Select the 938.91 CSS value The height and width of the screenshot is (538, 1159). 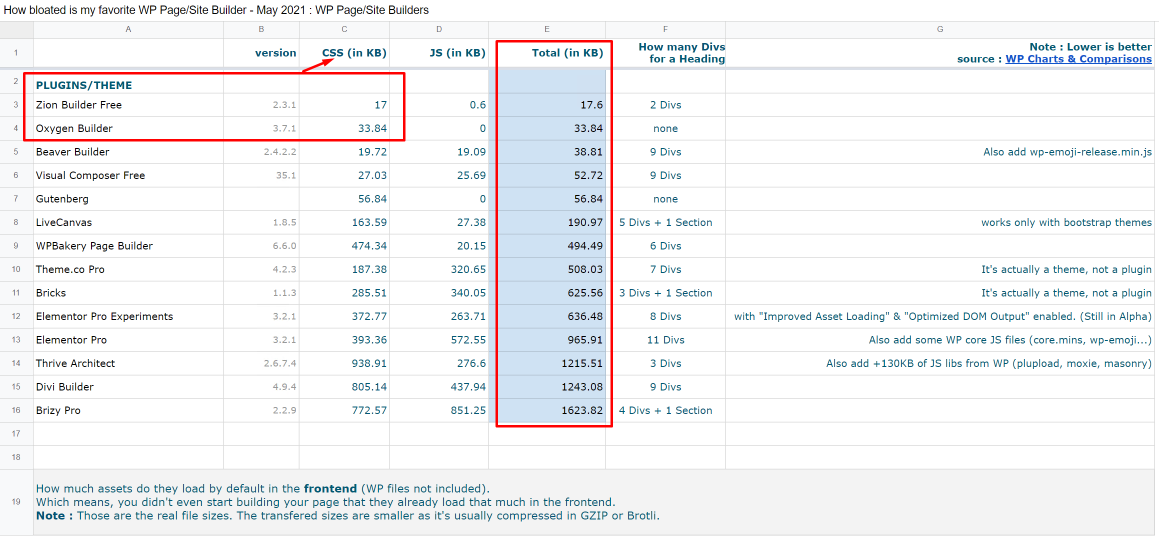click(344, 363)
